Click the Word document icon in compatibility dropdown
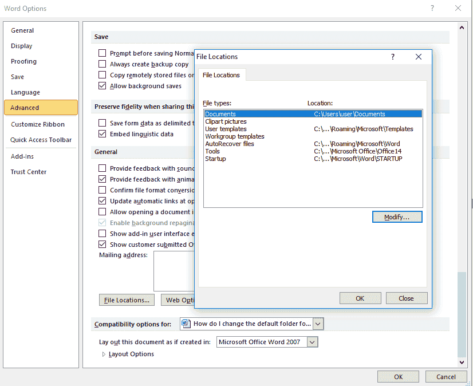The height and width of the screenshot is (386, 473). click(x=186, y=324)
